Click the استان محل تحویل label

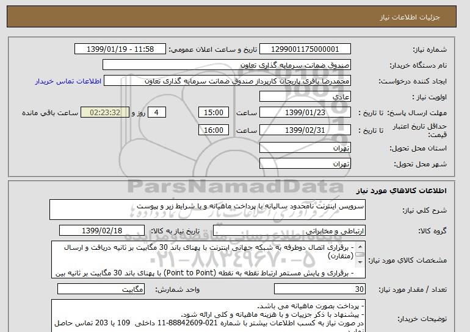418,149
